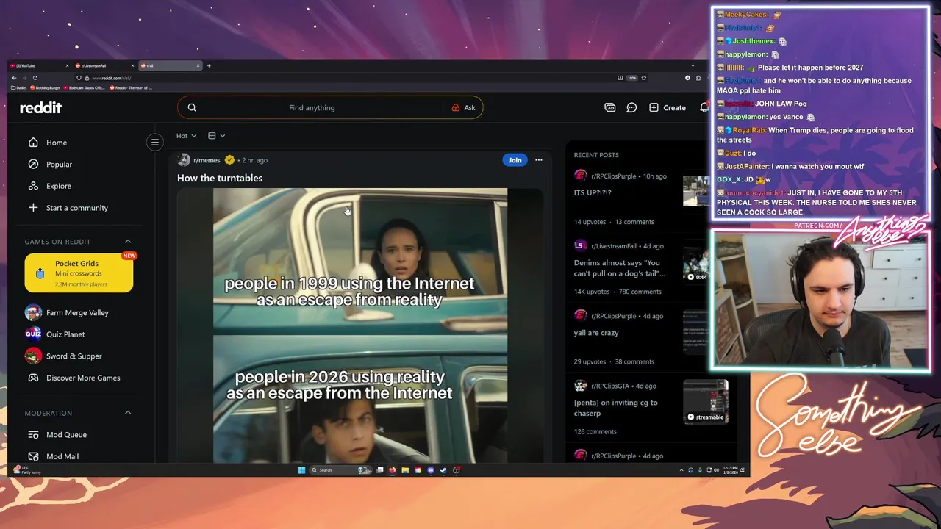Click the r/RPClipsGTA community link

tap(610, 386)
